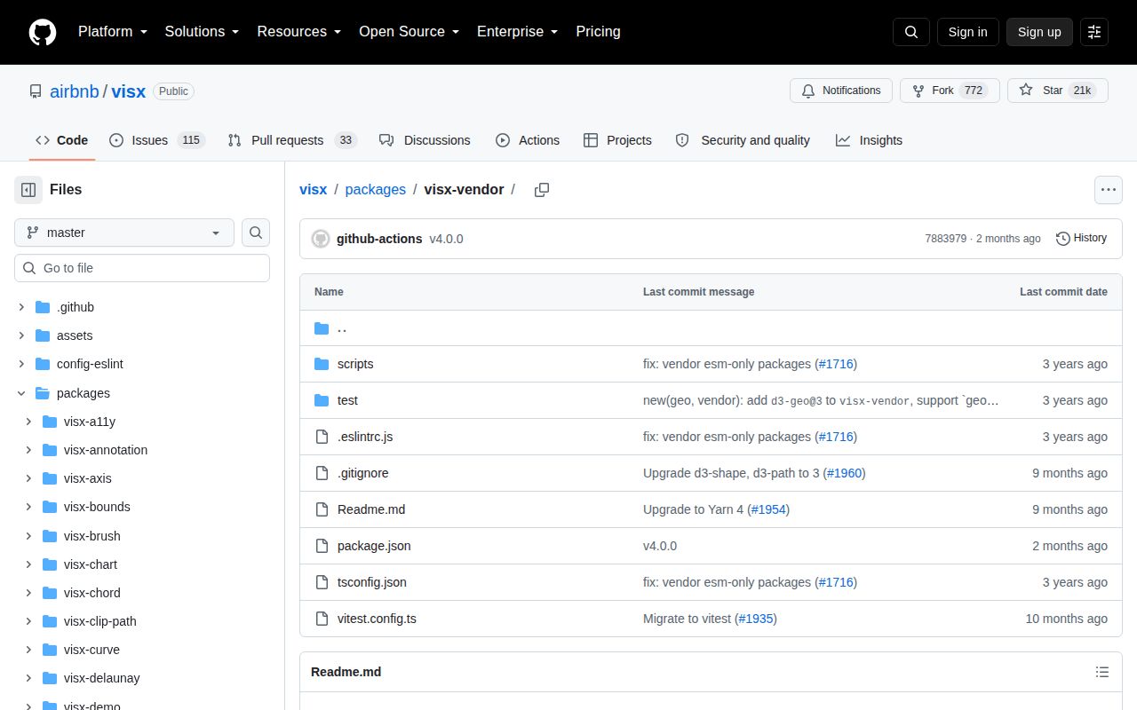The width and height of the screenshot is (1137, 710).
Task: Click the scripts folder icon
Action: [322, 364]
